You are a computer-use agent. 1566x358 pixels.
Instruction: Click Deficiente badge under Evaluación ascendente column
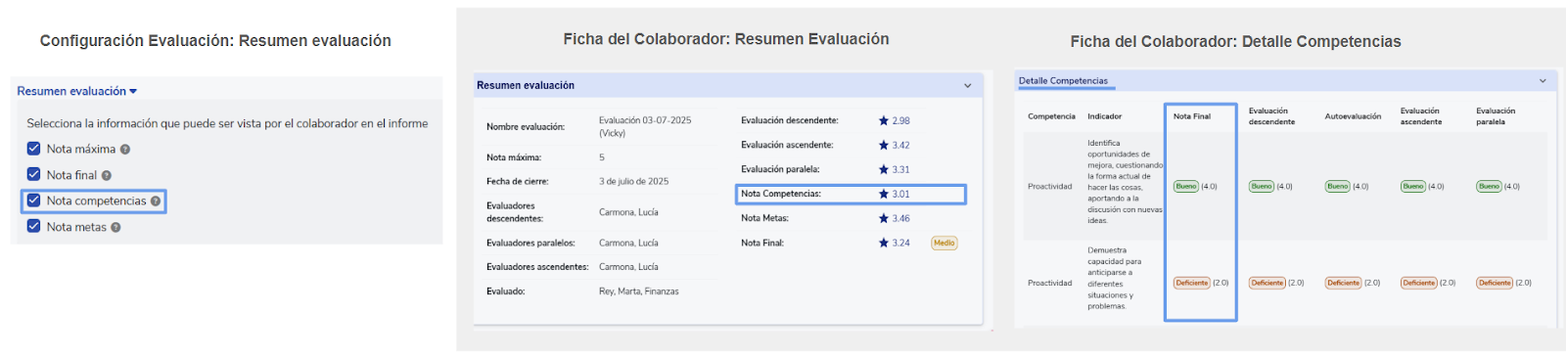(1419, 283)
